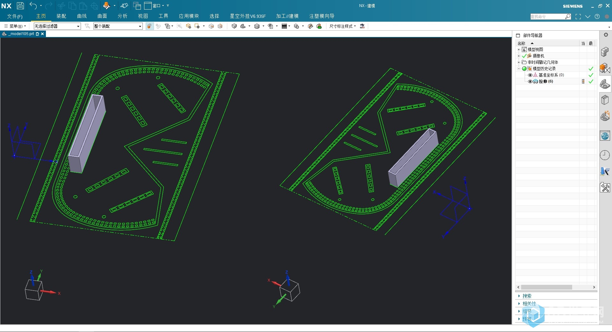Click the black background color icon
612x332 pixels.
pos(284,26)
